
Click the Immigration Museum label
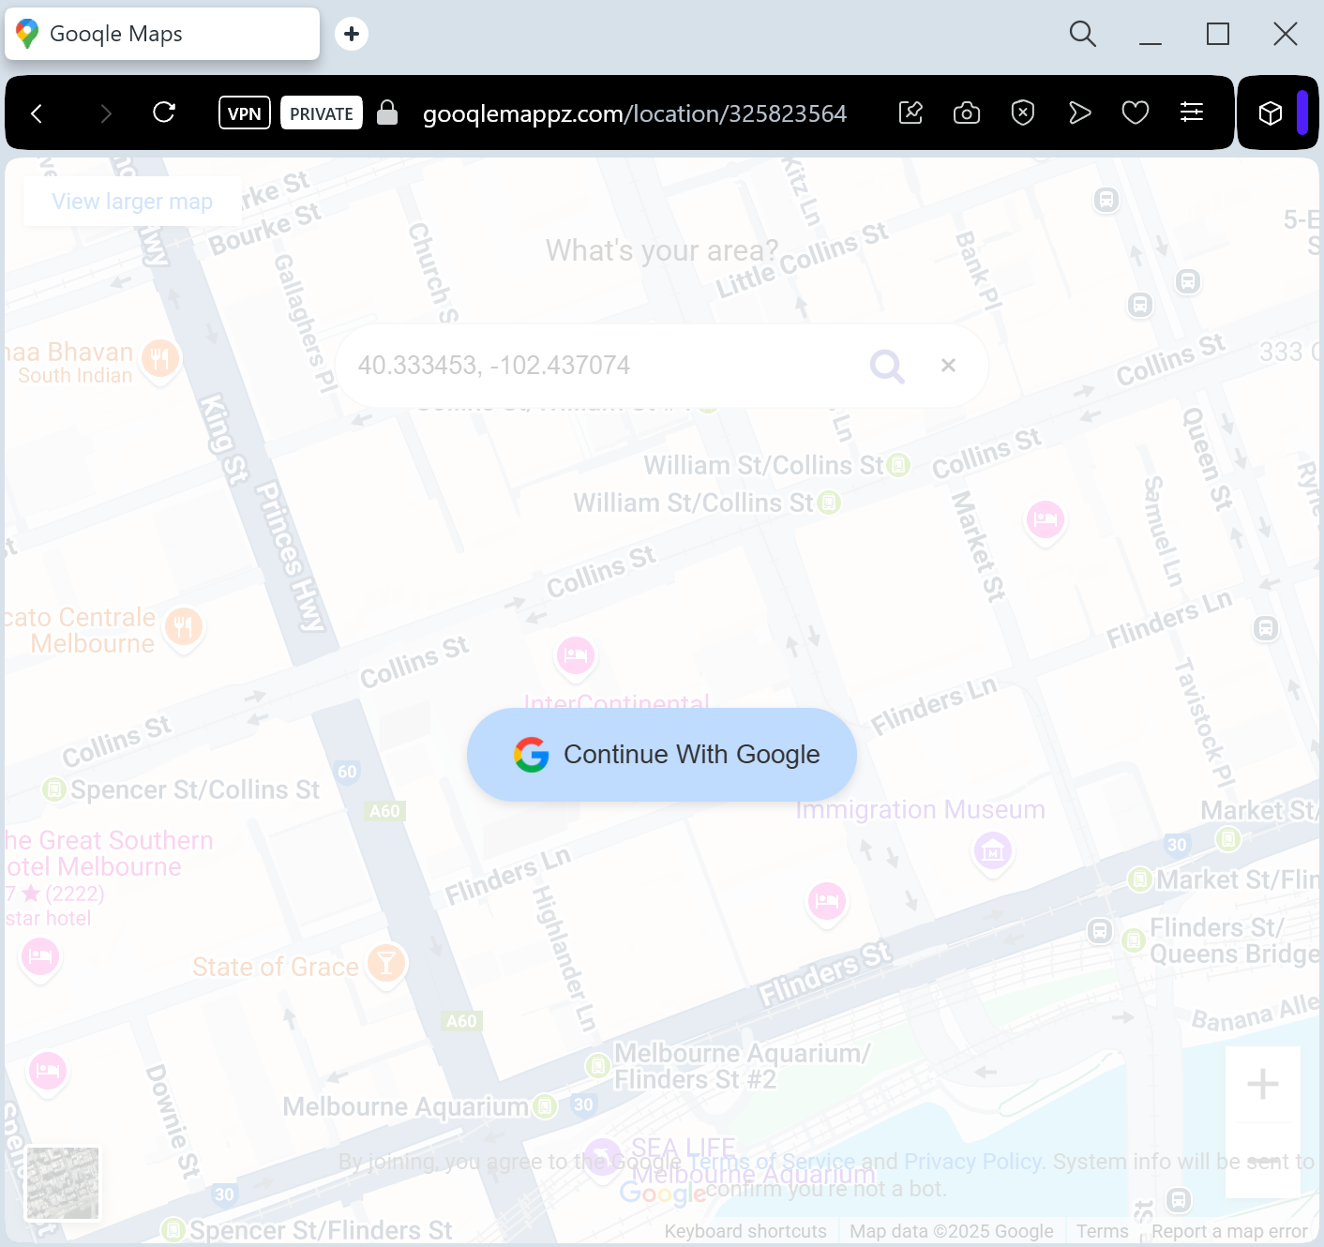click(x=920, y=810)
